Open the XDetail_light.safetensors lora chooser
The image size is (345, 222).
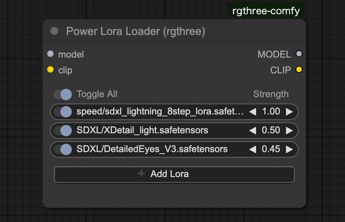tap(142, 131)
